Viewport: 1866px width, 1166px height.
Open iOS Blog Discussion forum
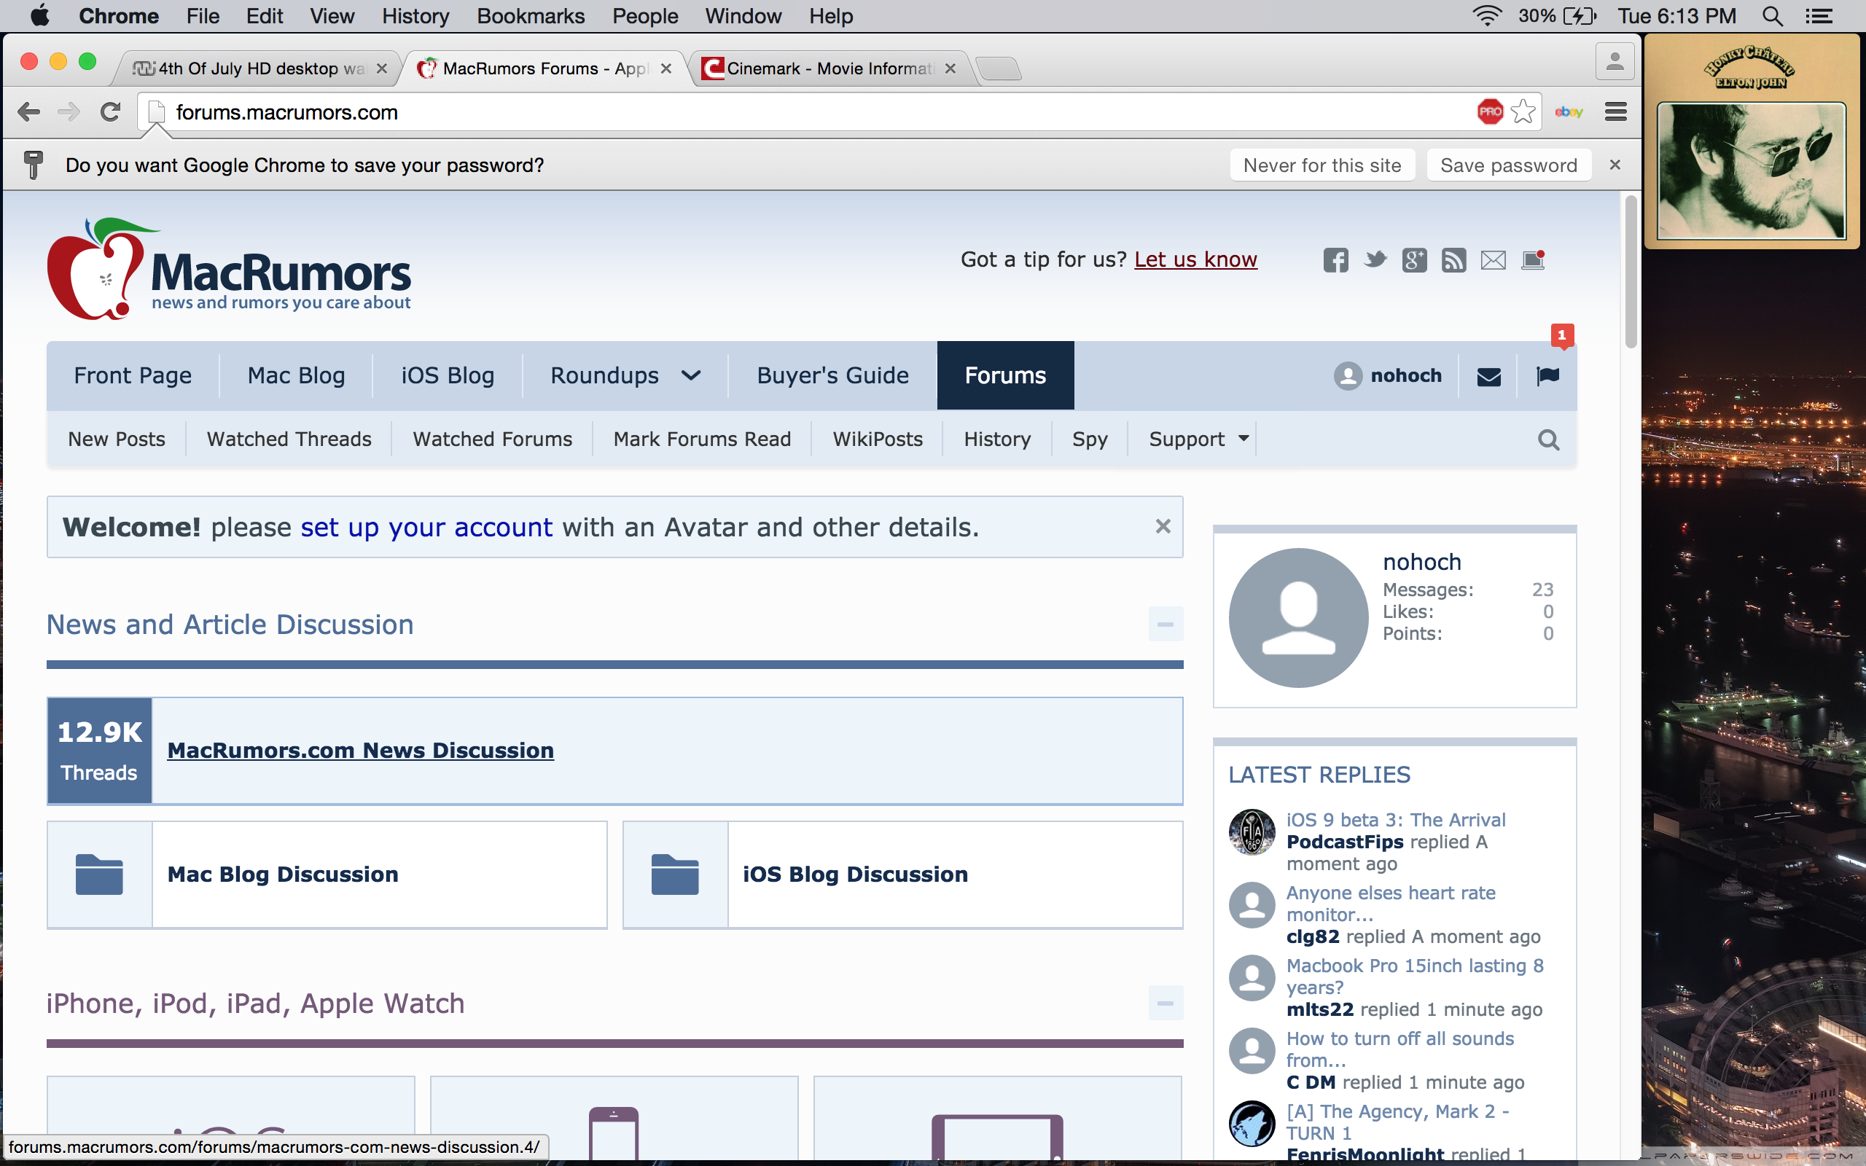[x=855, y=874]
